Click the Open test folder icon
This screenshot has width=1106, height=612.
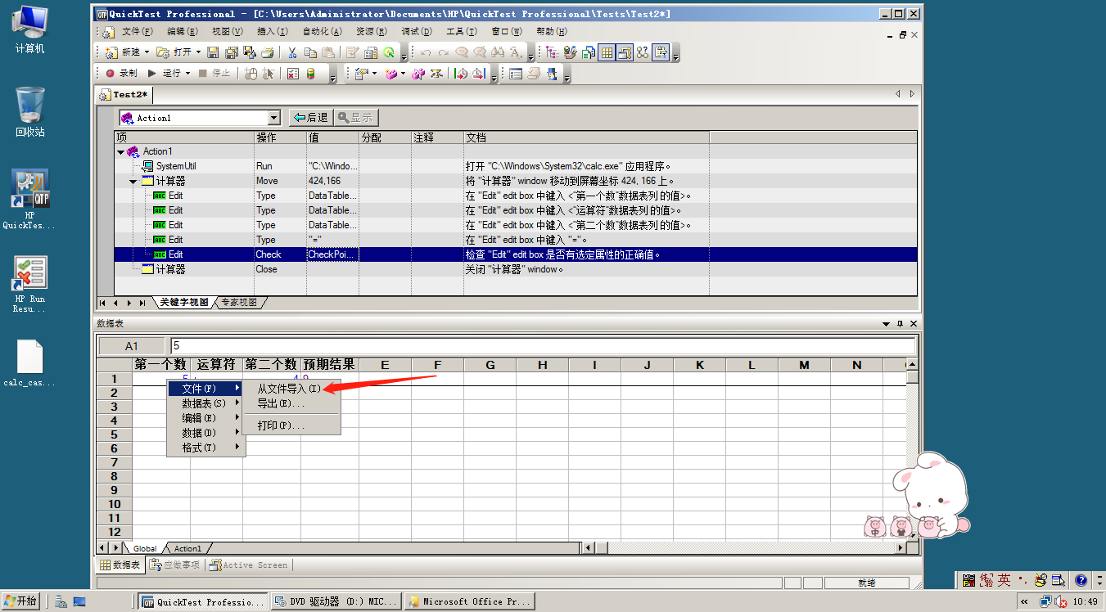tap(163, 52)
